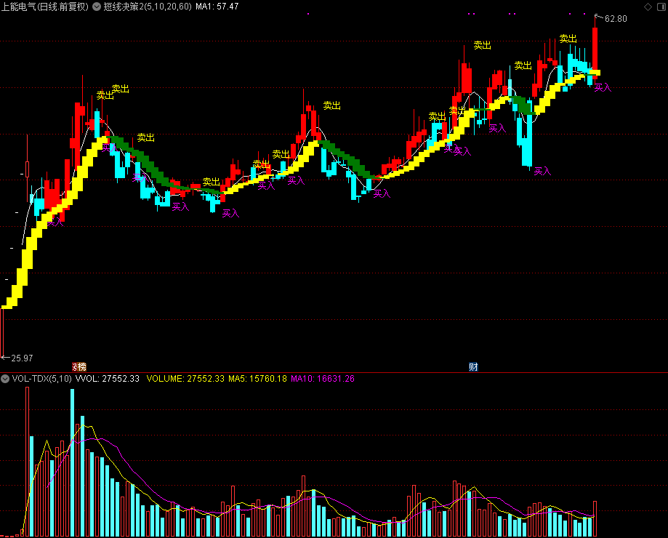Viewport: 668px width, 538px height.
Task: Open the main chart indicator dropdown arrow
Action: pyautogui.click(x=97, y=7)
